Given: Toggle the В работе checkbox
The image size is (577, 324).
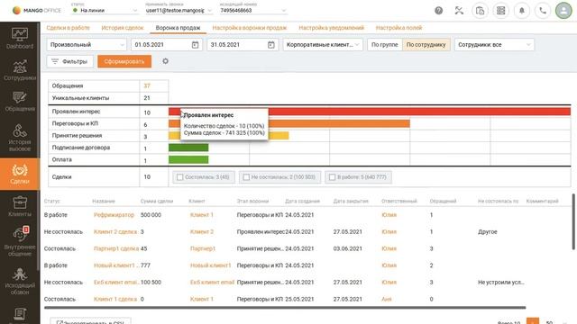Looking at the screenshot, I should tap(332, 177).
